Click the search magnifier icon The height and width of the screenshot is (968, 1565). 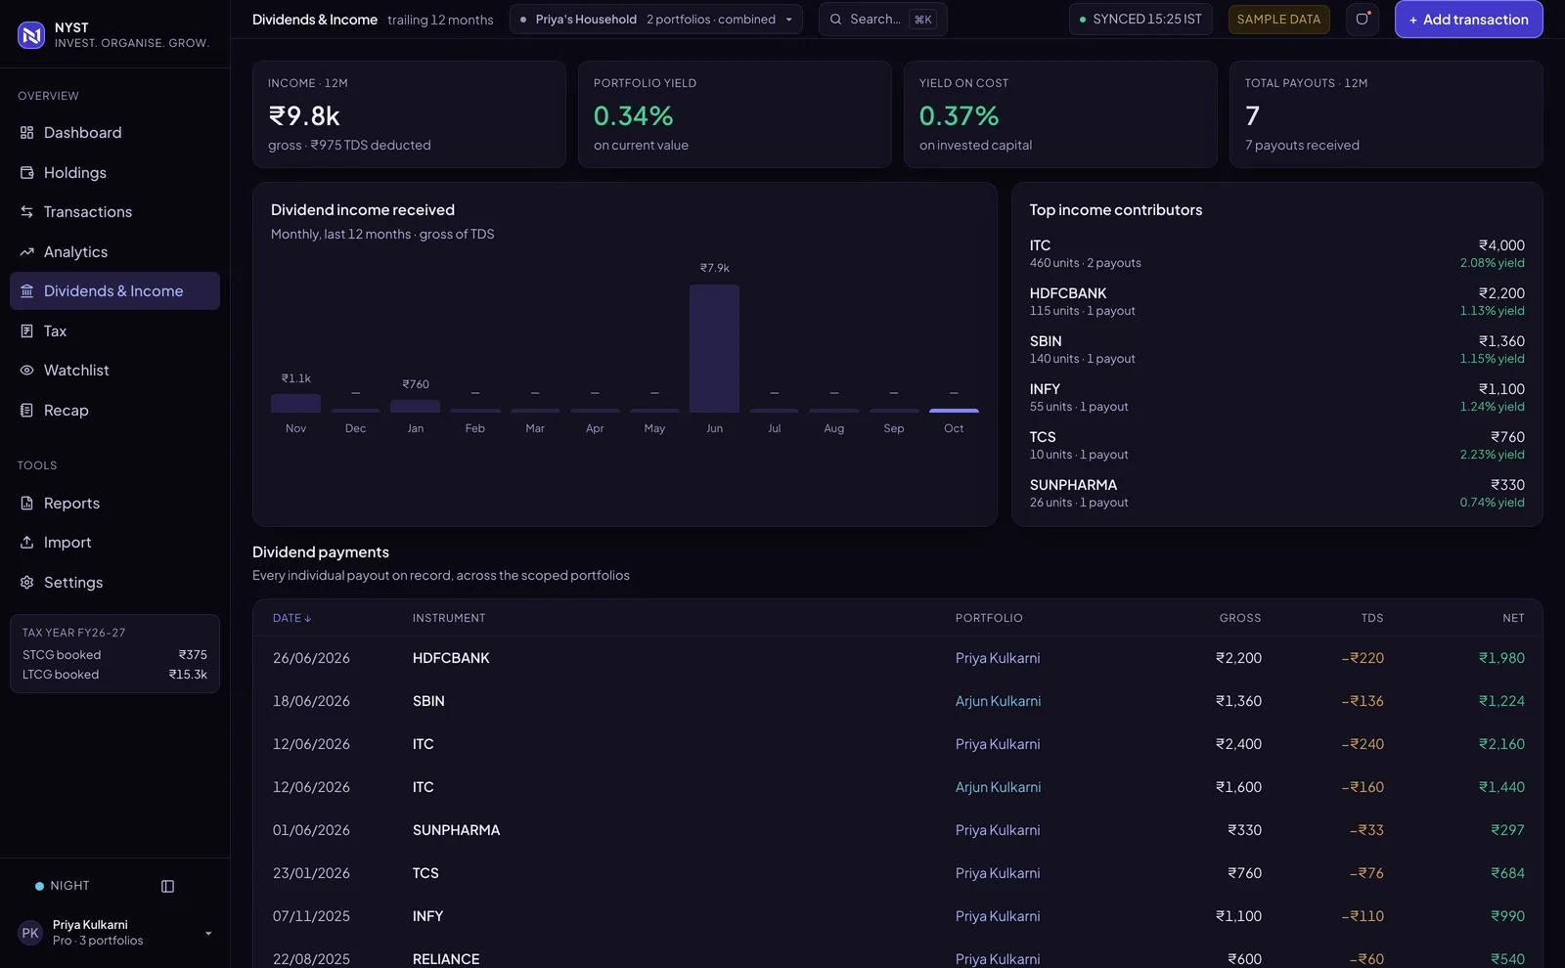tap(836, 20)
